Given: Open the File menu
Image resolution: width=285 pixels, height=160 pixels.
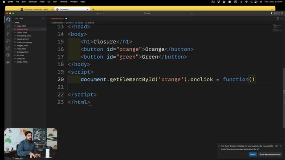Looking at the screenshot, I should coord(17,2).
